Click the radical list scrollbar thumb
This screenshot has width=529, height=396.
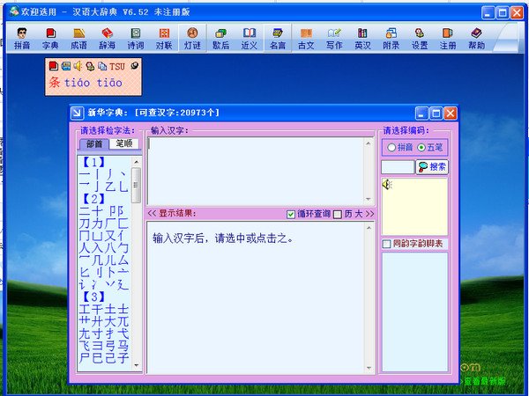136,185
